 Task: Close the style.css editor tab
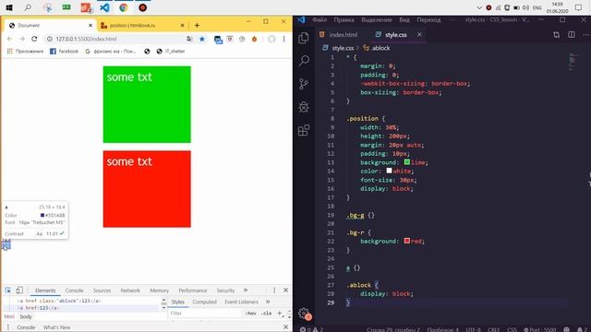(x=419, y=34)
